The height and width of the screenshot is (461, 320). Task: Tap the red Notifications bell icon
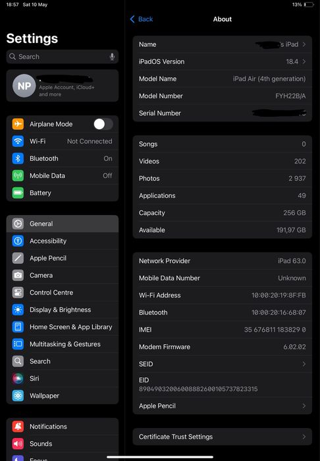(18, 426)
